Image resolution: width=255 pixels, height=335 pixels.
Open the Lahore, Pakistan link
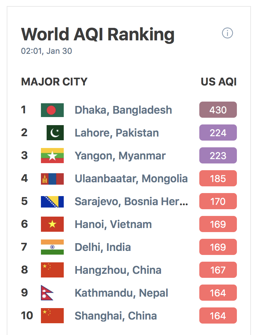117,133
